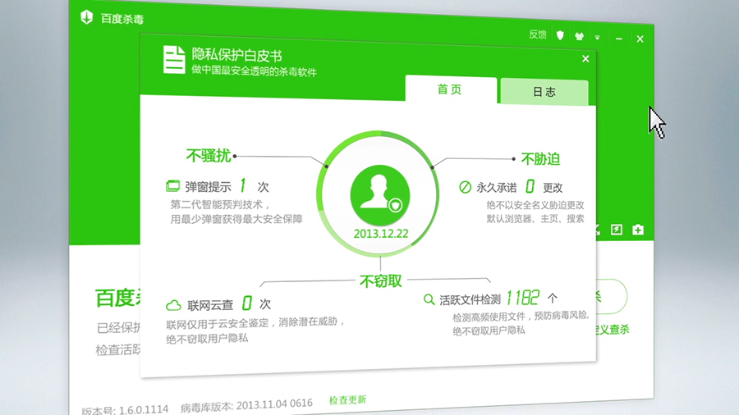Click the 活跃文件检测 count 1182

pyautogui.click(x=523, y=298)
